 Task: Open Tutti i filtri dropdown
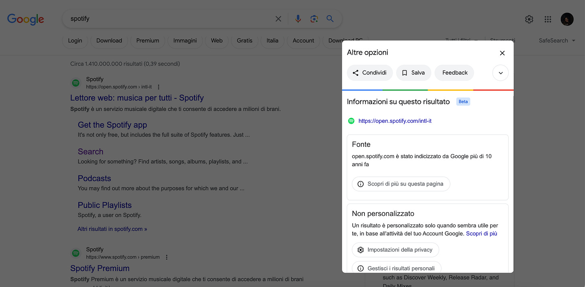click(462, 41)
